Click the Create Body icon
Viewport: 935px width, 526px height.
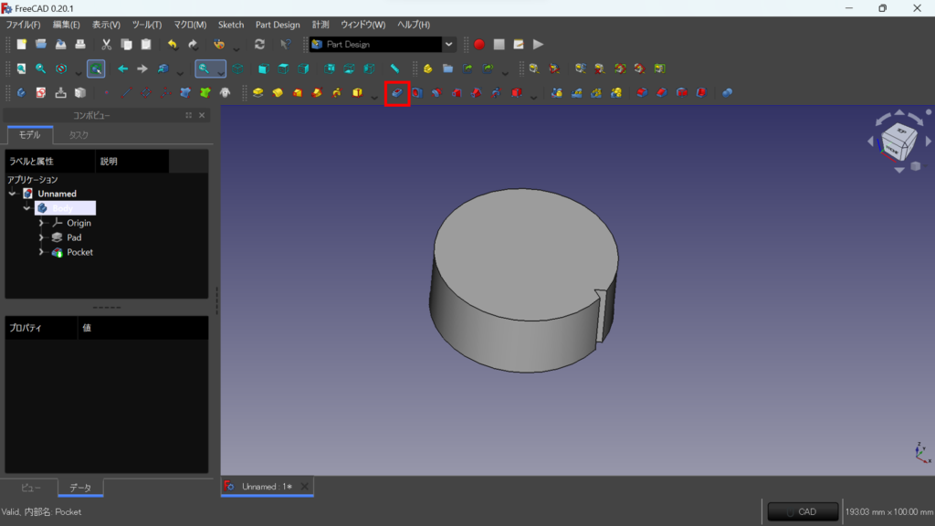21,93
